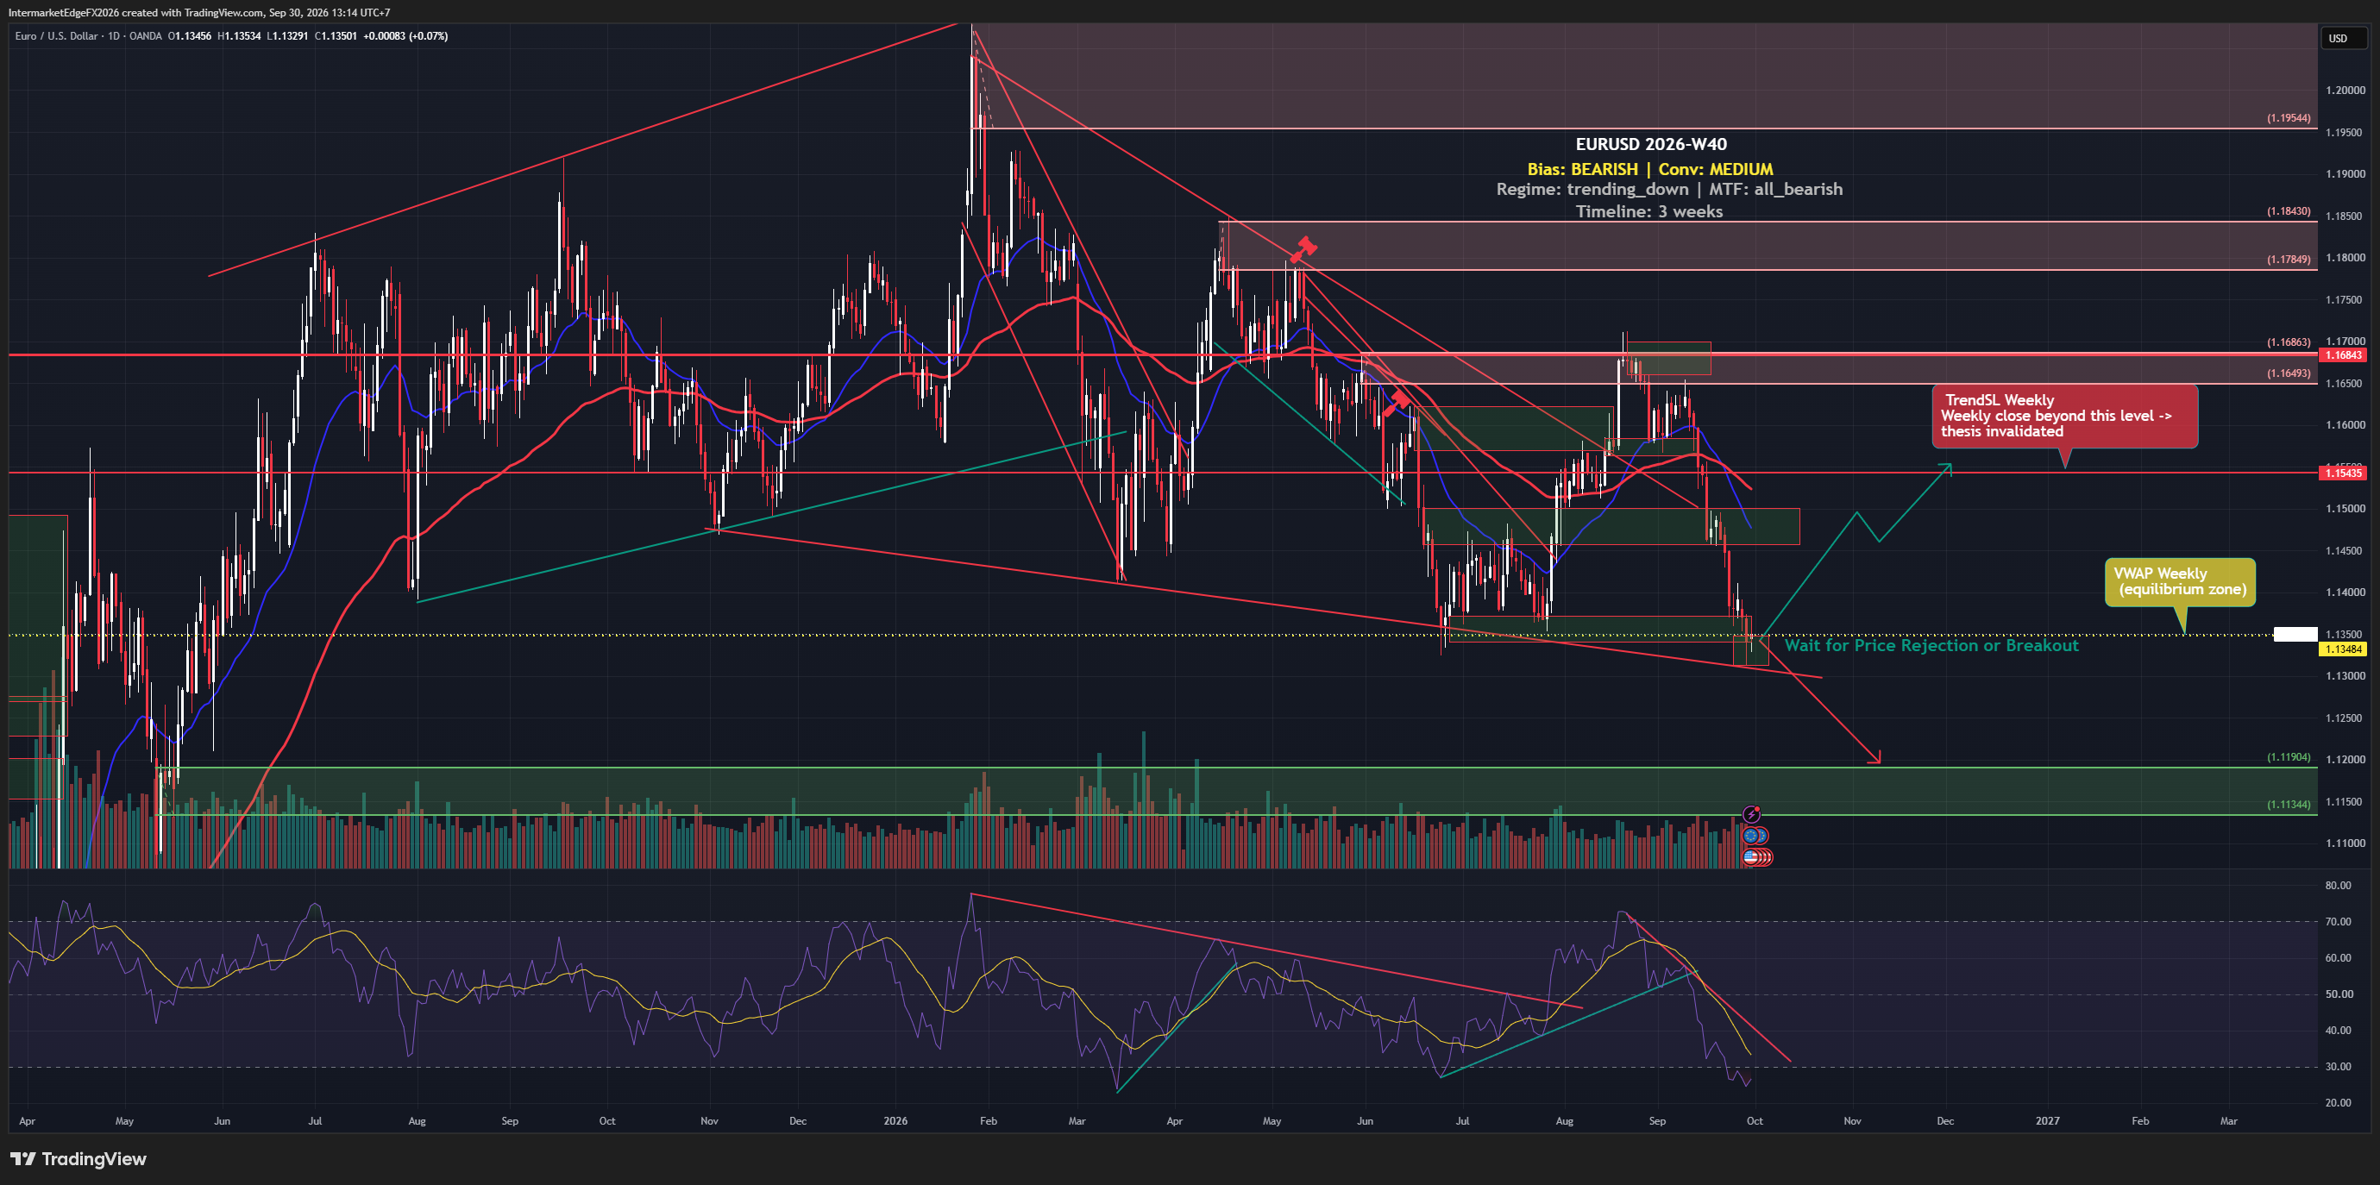Click the C1.13501 close value in legend
The height and width of the screenshot is (1185, 2380).
coord(336,36)
